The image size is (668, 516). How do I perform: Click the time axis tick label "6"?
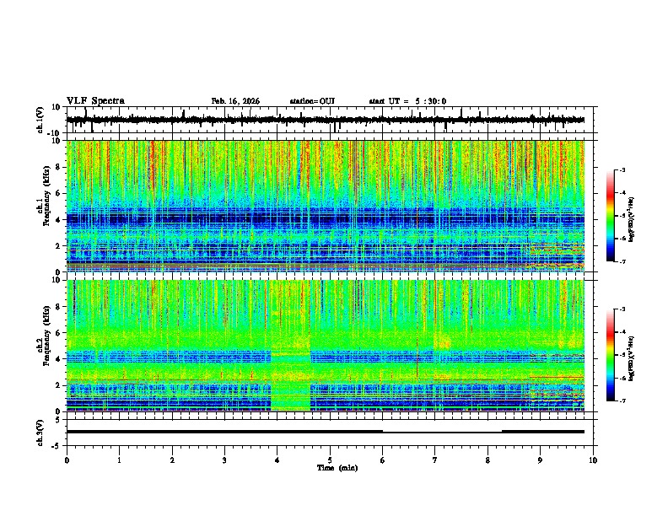[x=383, y=460]
